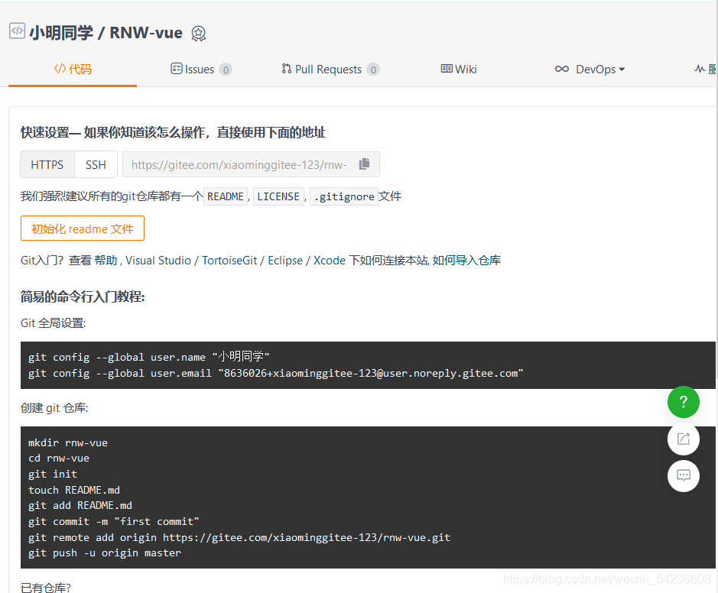Open the Eclipse link
The height and width of the screenshot is (593, 718).
[285, 261]
